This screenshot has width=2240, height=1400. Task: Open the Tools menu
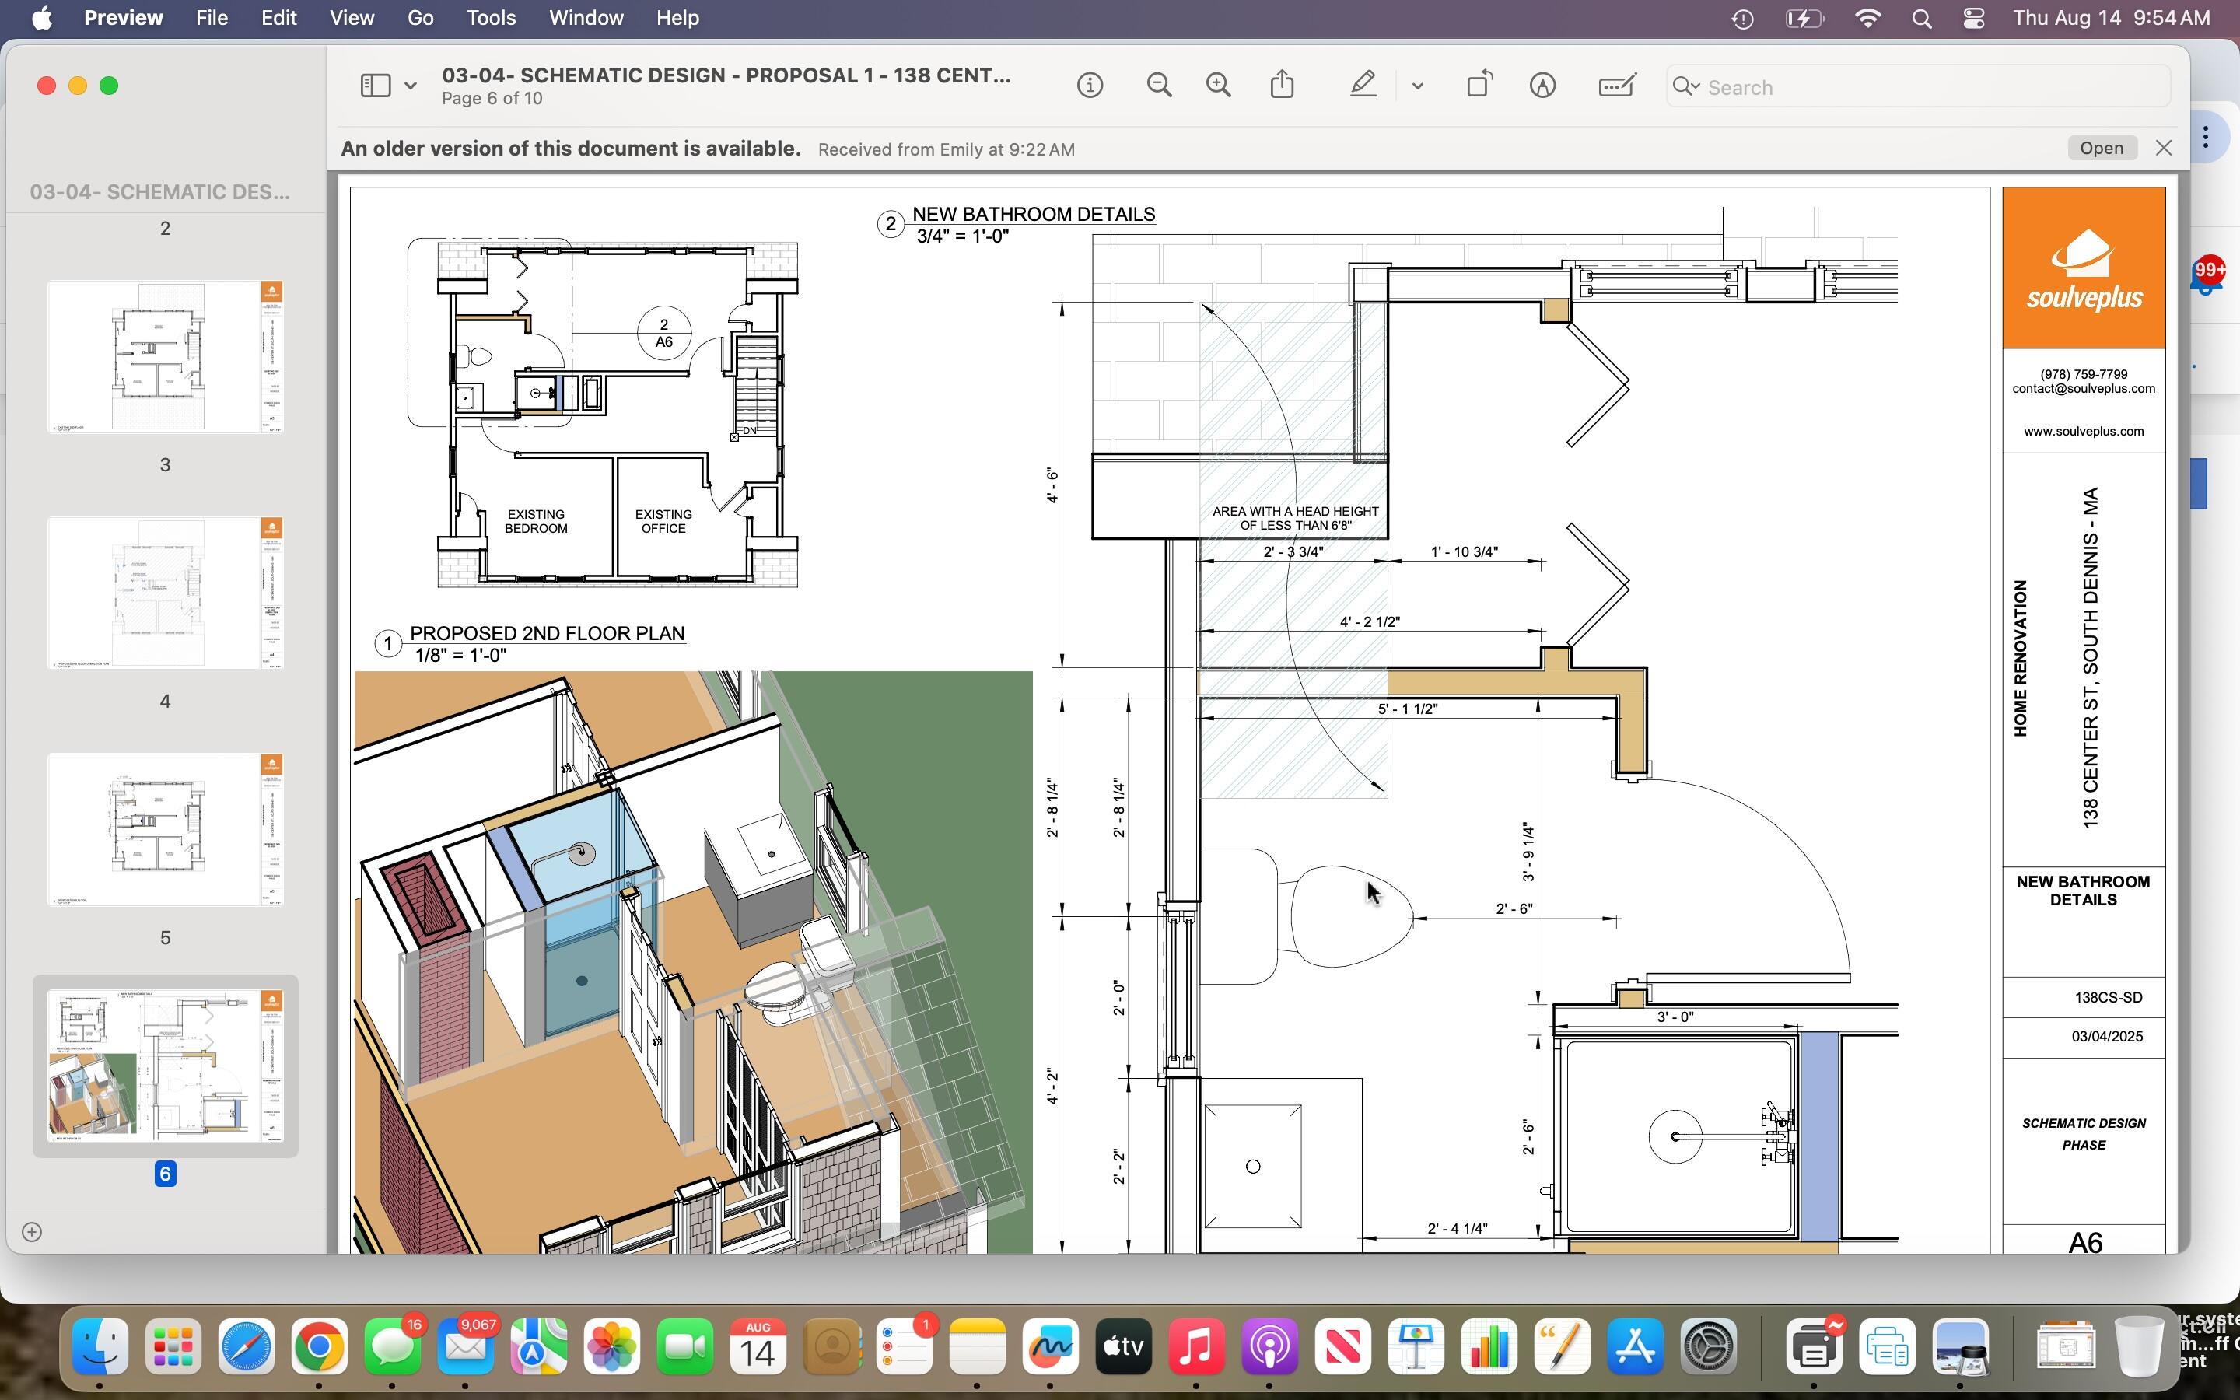click(491, 19)
